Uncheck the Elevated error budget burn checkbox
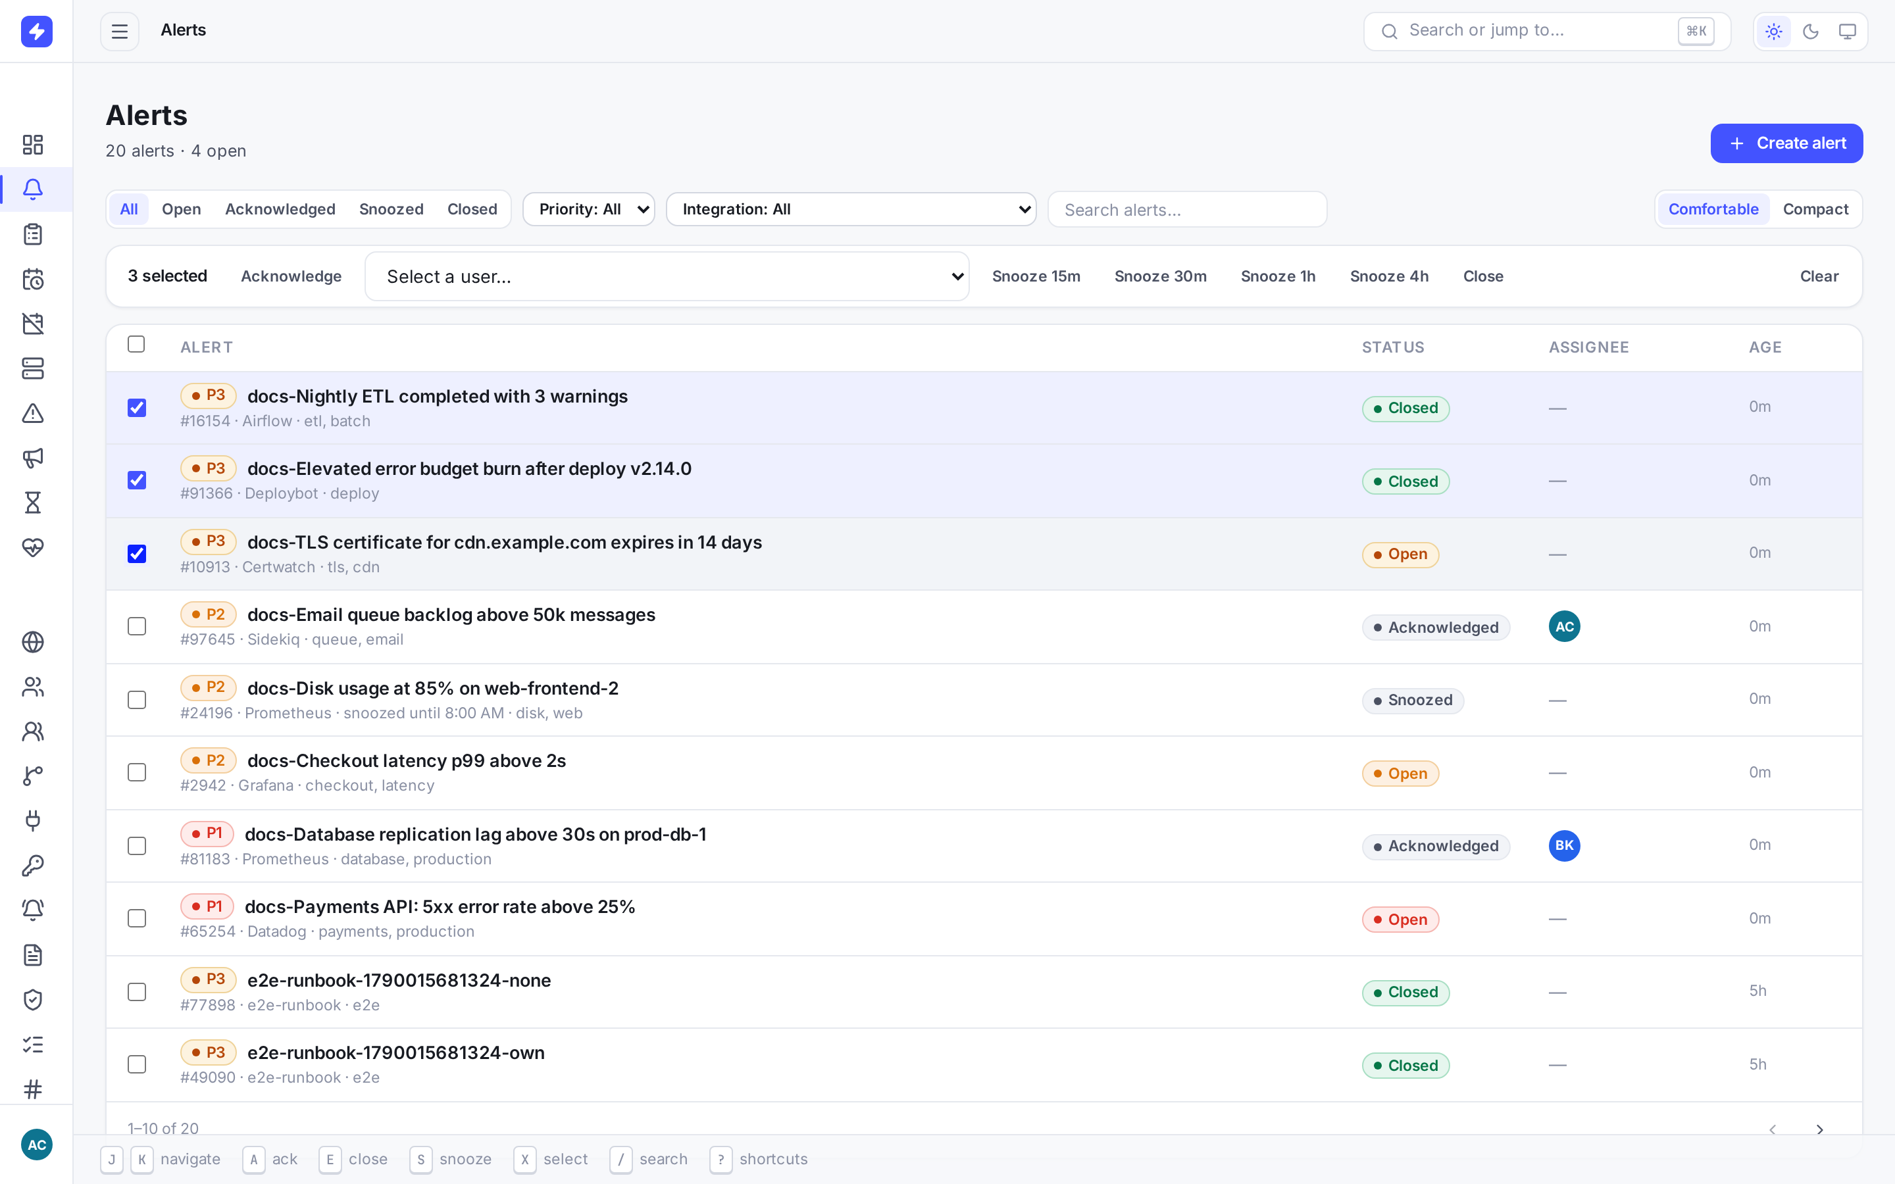The image size is (1895, 1184). [x=136, y=481]
